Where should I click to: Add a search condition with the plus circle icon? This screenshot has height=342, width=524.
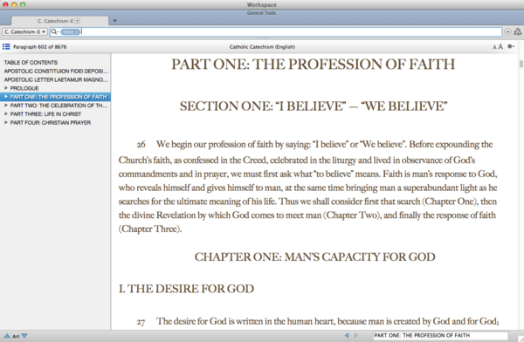[x=507, y=31]
